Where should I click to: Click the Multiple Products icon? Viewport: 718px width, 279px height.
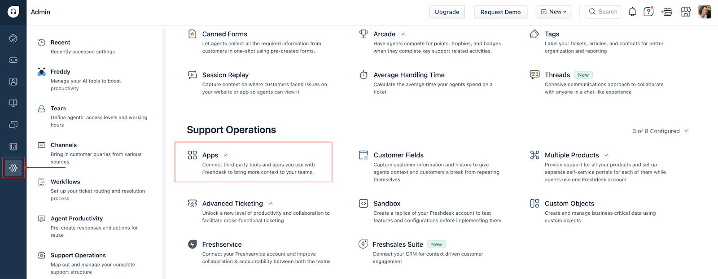click(534, 155)
